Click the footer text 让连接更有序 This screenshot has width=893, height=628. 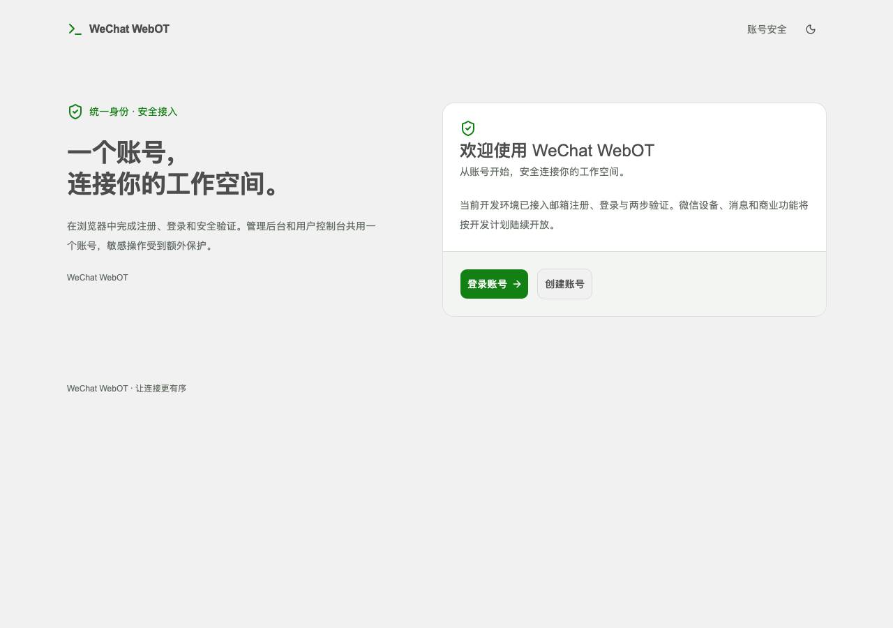(161, 389)
